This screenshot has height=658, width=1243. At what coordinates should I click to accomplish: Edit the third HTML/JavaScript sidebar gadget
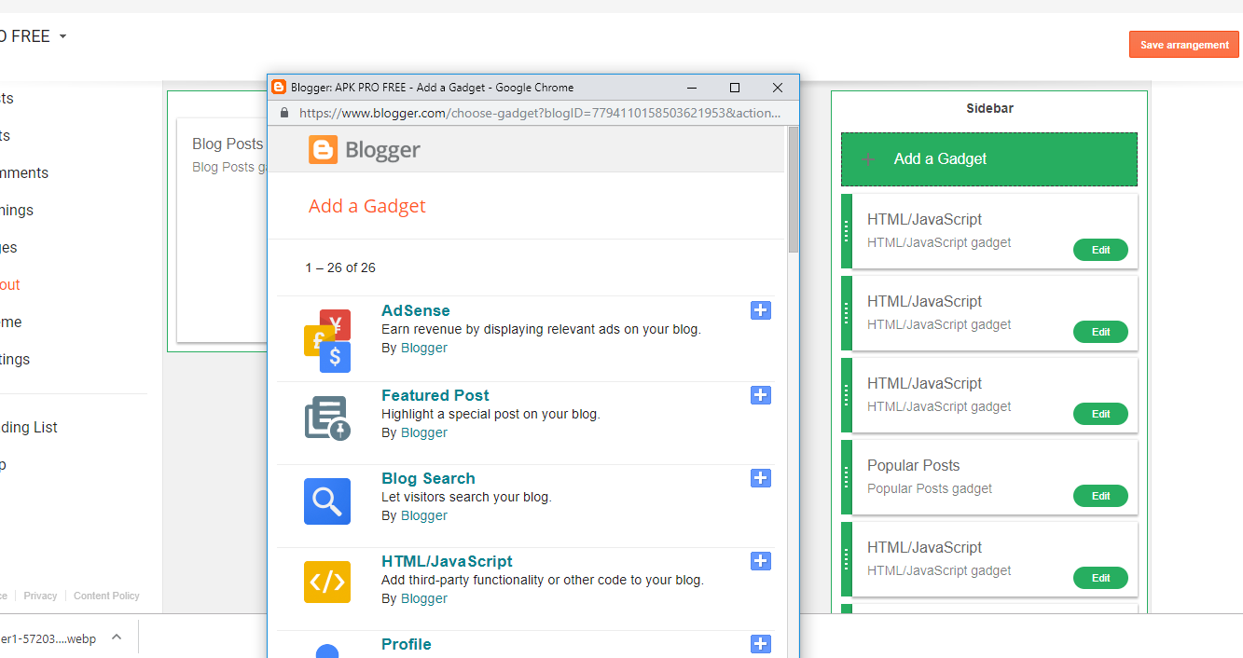tap(1100, 414)
